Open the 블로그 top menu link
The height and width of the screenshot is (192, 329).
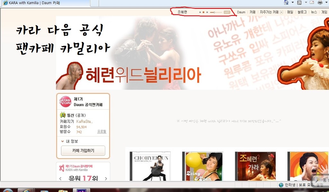(x=302, y=12)
